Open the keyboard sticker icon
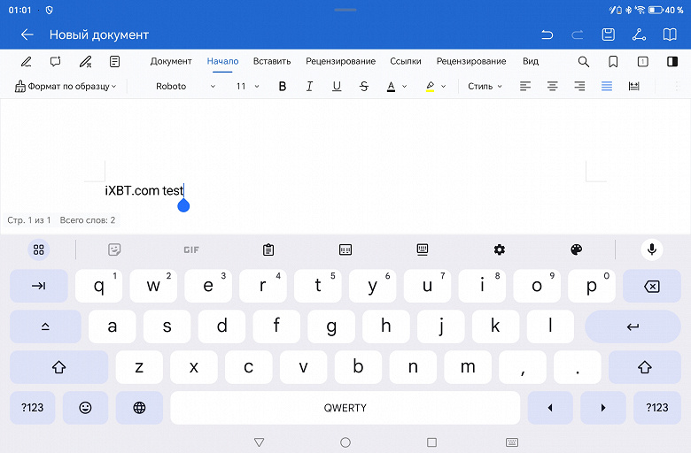The height and width of the screenshot is (453, 691). tap(114, 250)
